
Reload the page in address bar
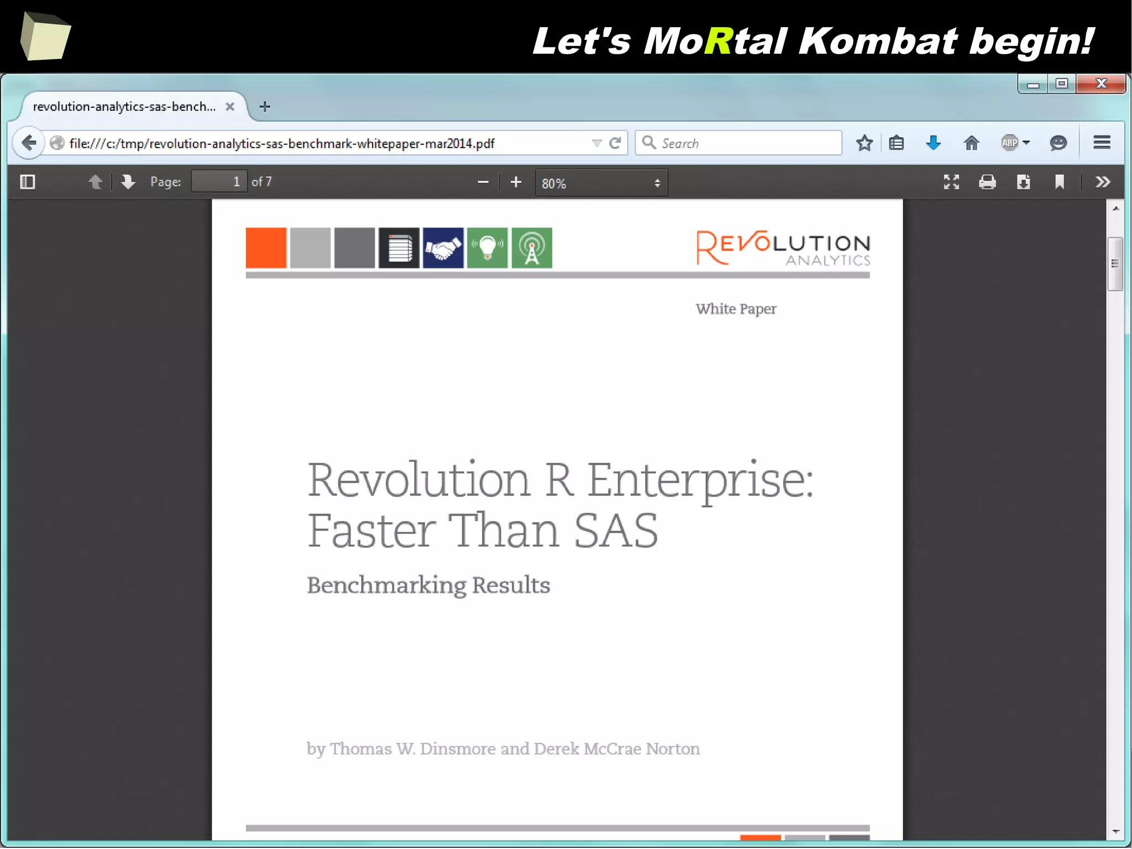tap(615, 143)
